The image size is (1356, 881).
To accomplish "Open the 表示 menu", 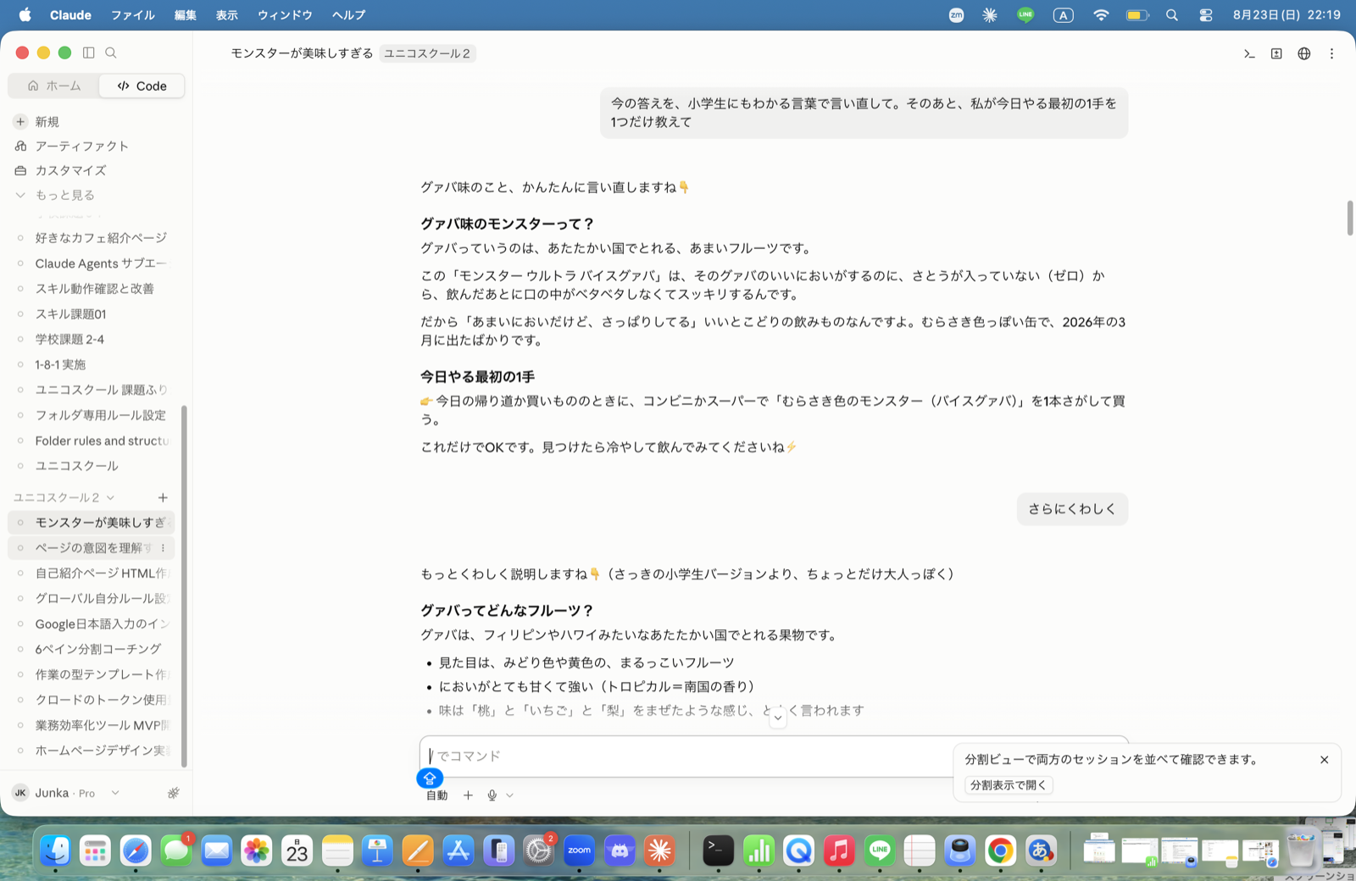I will 227,15.
